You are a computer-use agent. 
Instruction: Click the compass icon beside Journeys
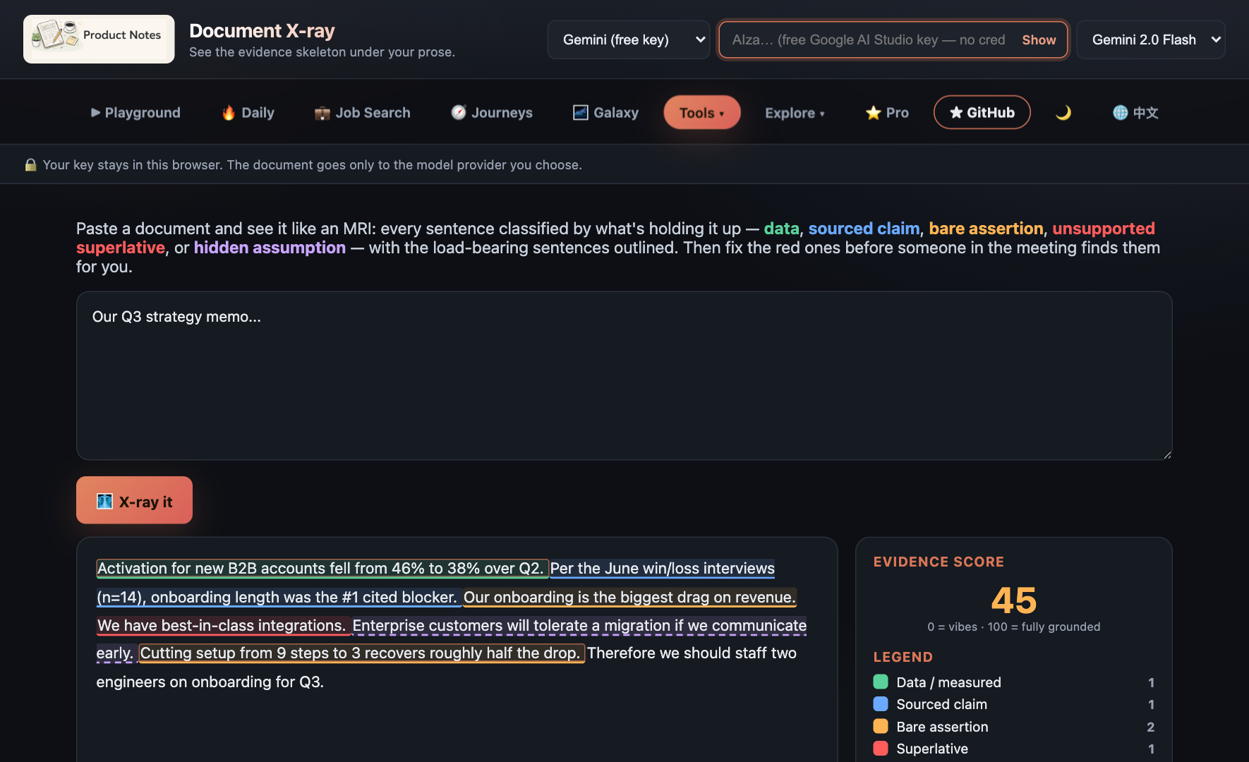(459, 112)
